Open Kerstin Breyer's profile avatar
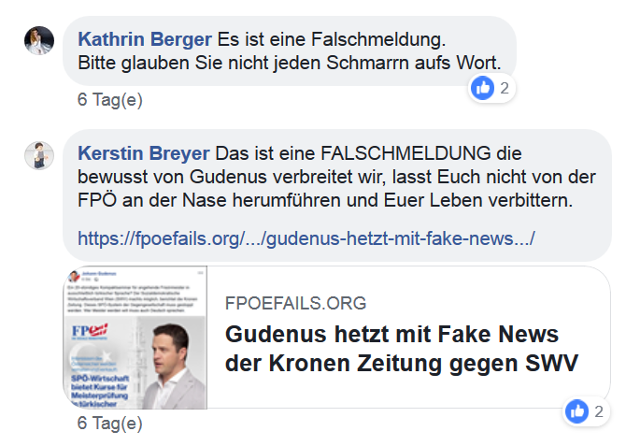Screen dimensions: 626x446 click(x=39, y=155)
